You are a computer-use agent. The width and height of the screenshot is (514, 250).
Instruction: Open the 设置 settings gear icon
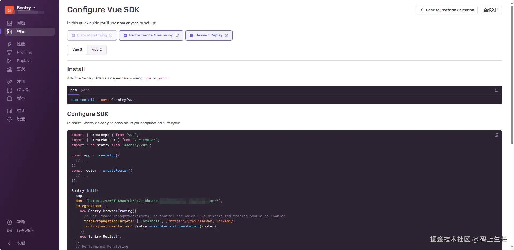(9, 119)
